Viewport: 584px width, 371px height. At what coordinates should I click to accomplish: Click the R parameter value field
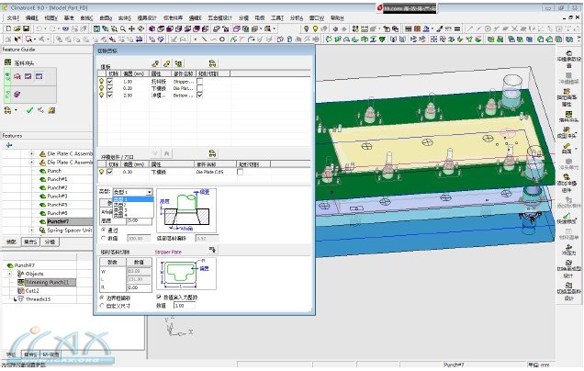click(136, 286)
